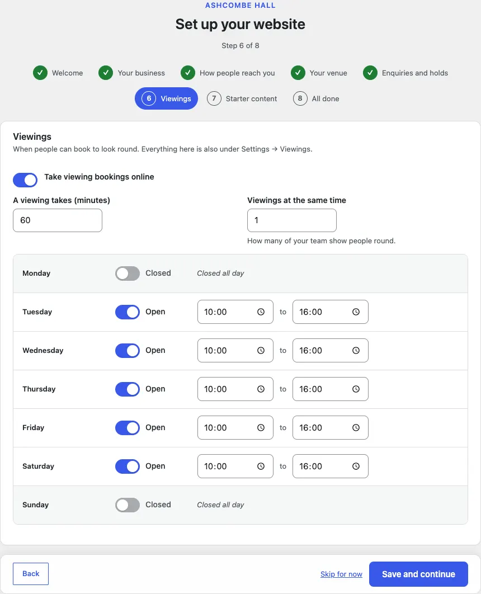Click Saturday's 16:00 end time field
Viewport: 481px width, 594px height.
[330, 466]
